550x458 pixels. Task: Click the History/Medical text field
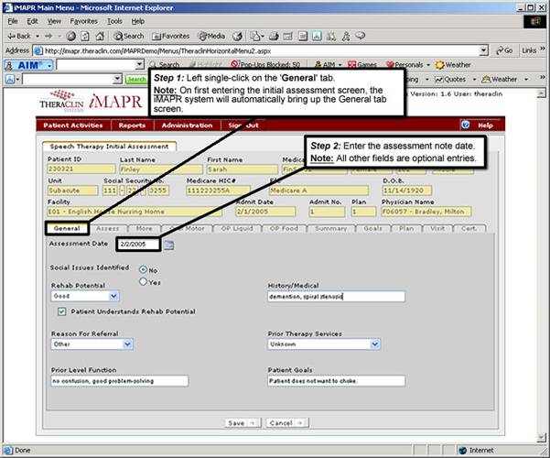[x=336, y=297]
